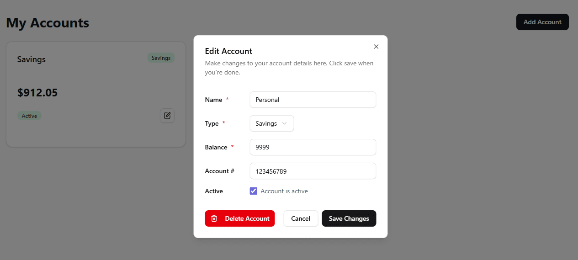Image resolution: width=578 pixels, height=260 pixels.
Task: Focus the Balance input with 9999
Action: pos(313,147)
